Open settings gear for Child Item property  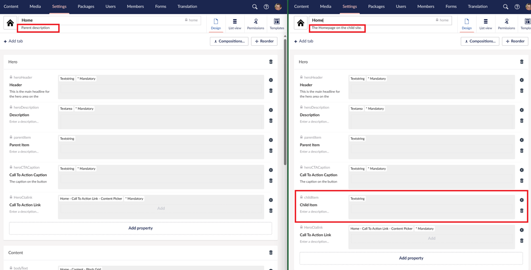click(x=522, y=200)
